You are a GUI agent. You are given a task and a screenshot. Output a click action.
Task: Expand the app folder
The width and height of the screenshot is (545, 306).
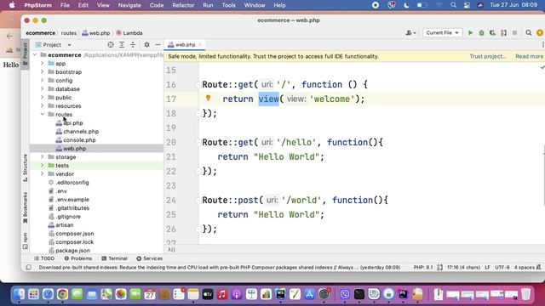click(x=43, y=64)
